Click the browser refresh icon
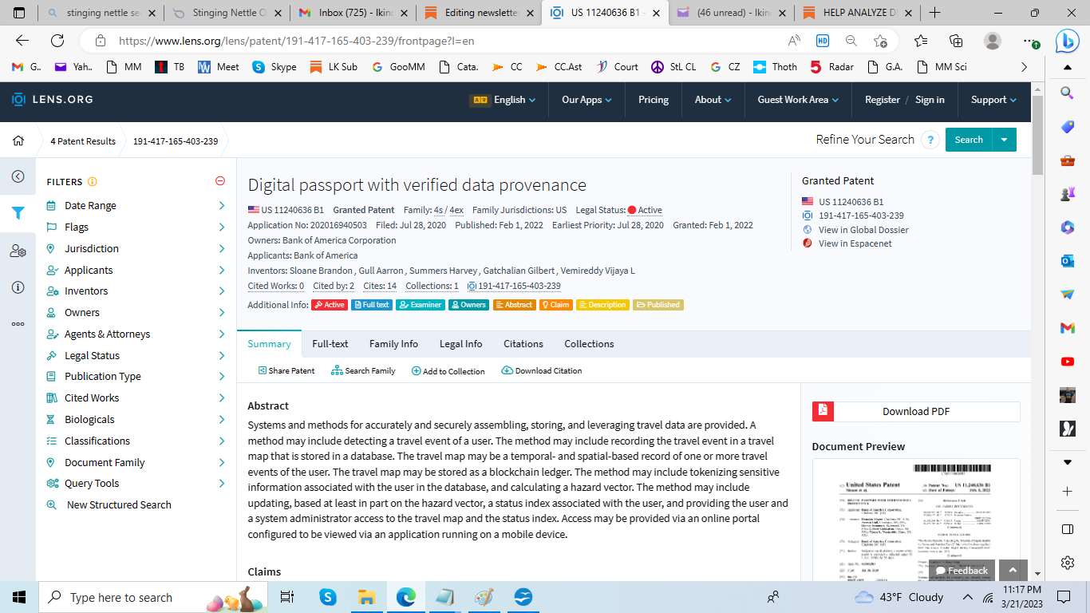 point(57,41)
